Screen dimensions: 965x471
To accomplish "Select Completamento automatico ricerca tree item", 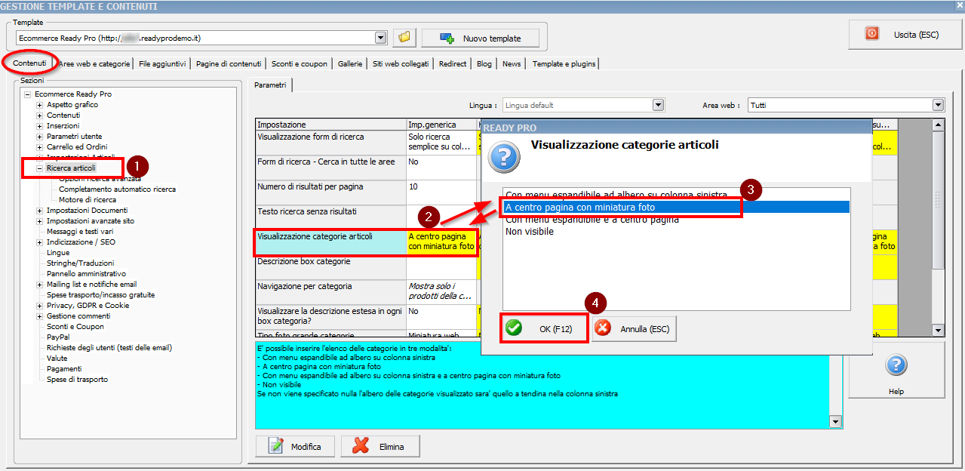I will click(x=117, y=189).
